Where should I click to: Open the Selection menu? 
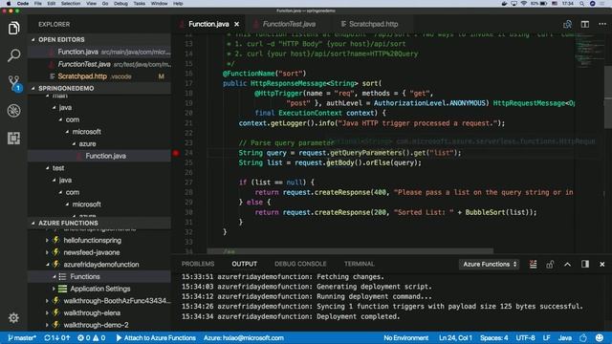coord(71,4)
